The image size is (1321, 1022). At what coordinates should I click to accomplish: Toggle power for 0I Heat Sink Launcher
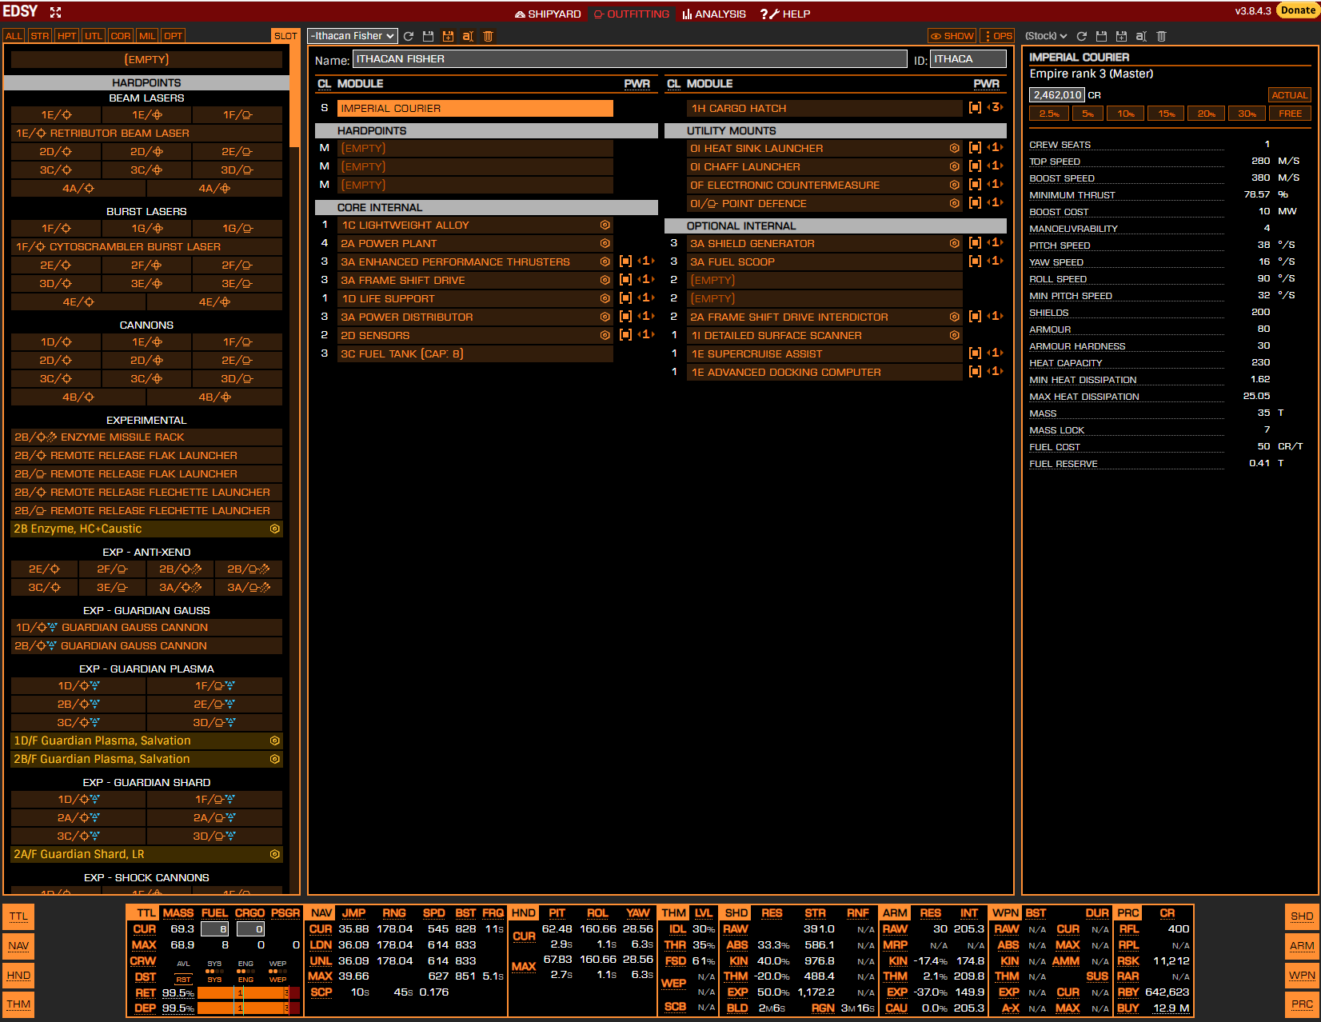(x=975, y=148)
